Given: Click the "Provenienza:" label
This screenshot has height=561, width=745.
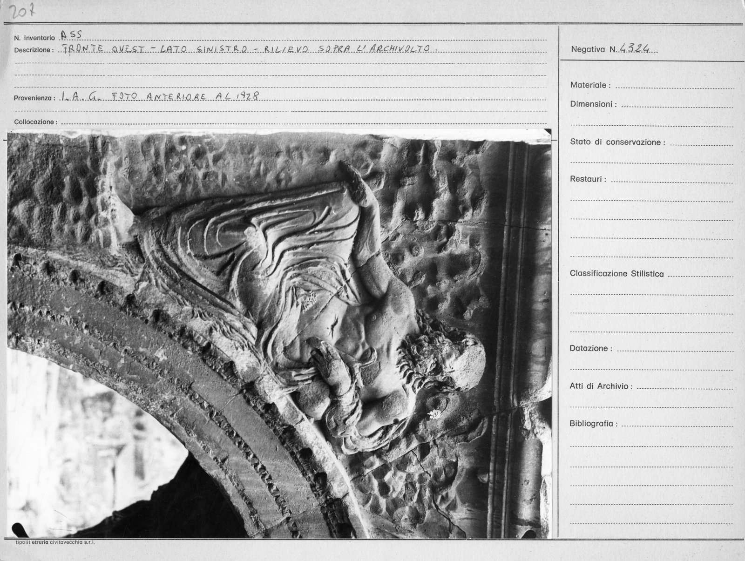Looking at the screenshot, I should (35, 98).
